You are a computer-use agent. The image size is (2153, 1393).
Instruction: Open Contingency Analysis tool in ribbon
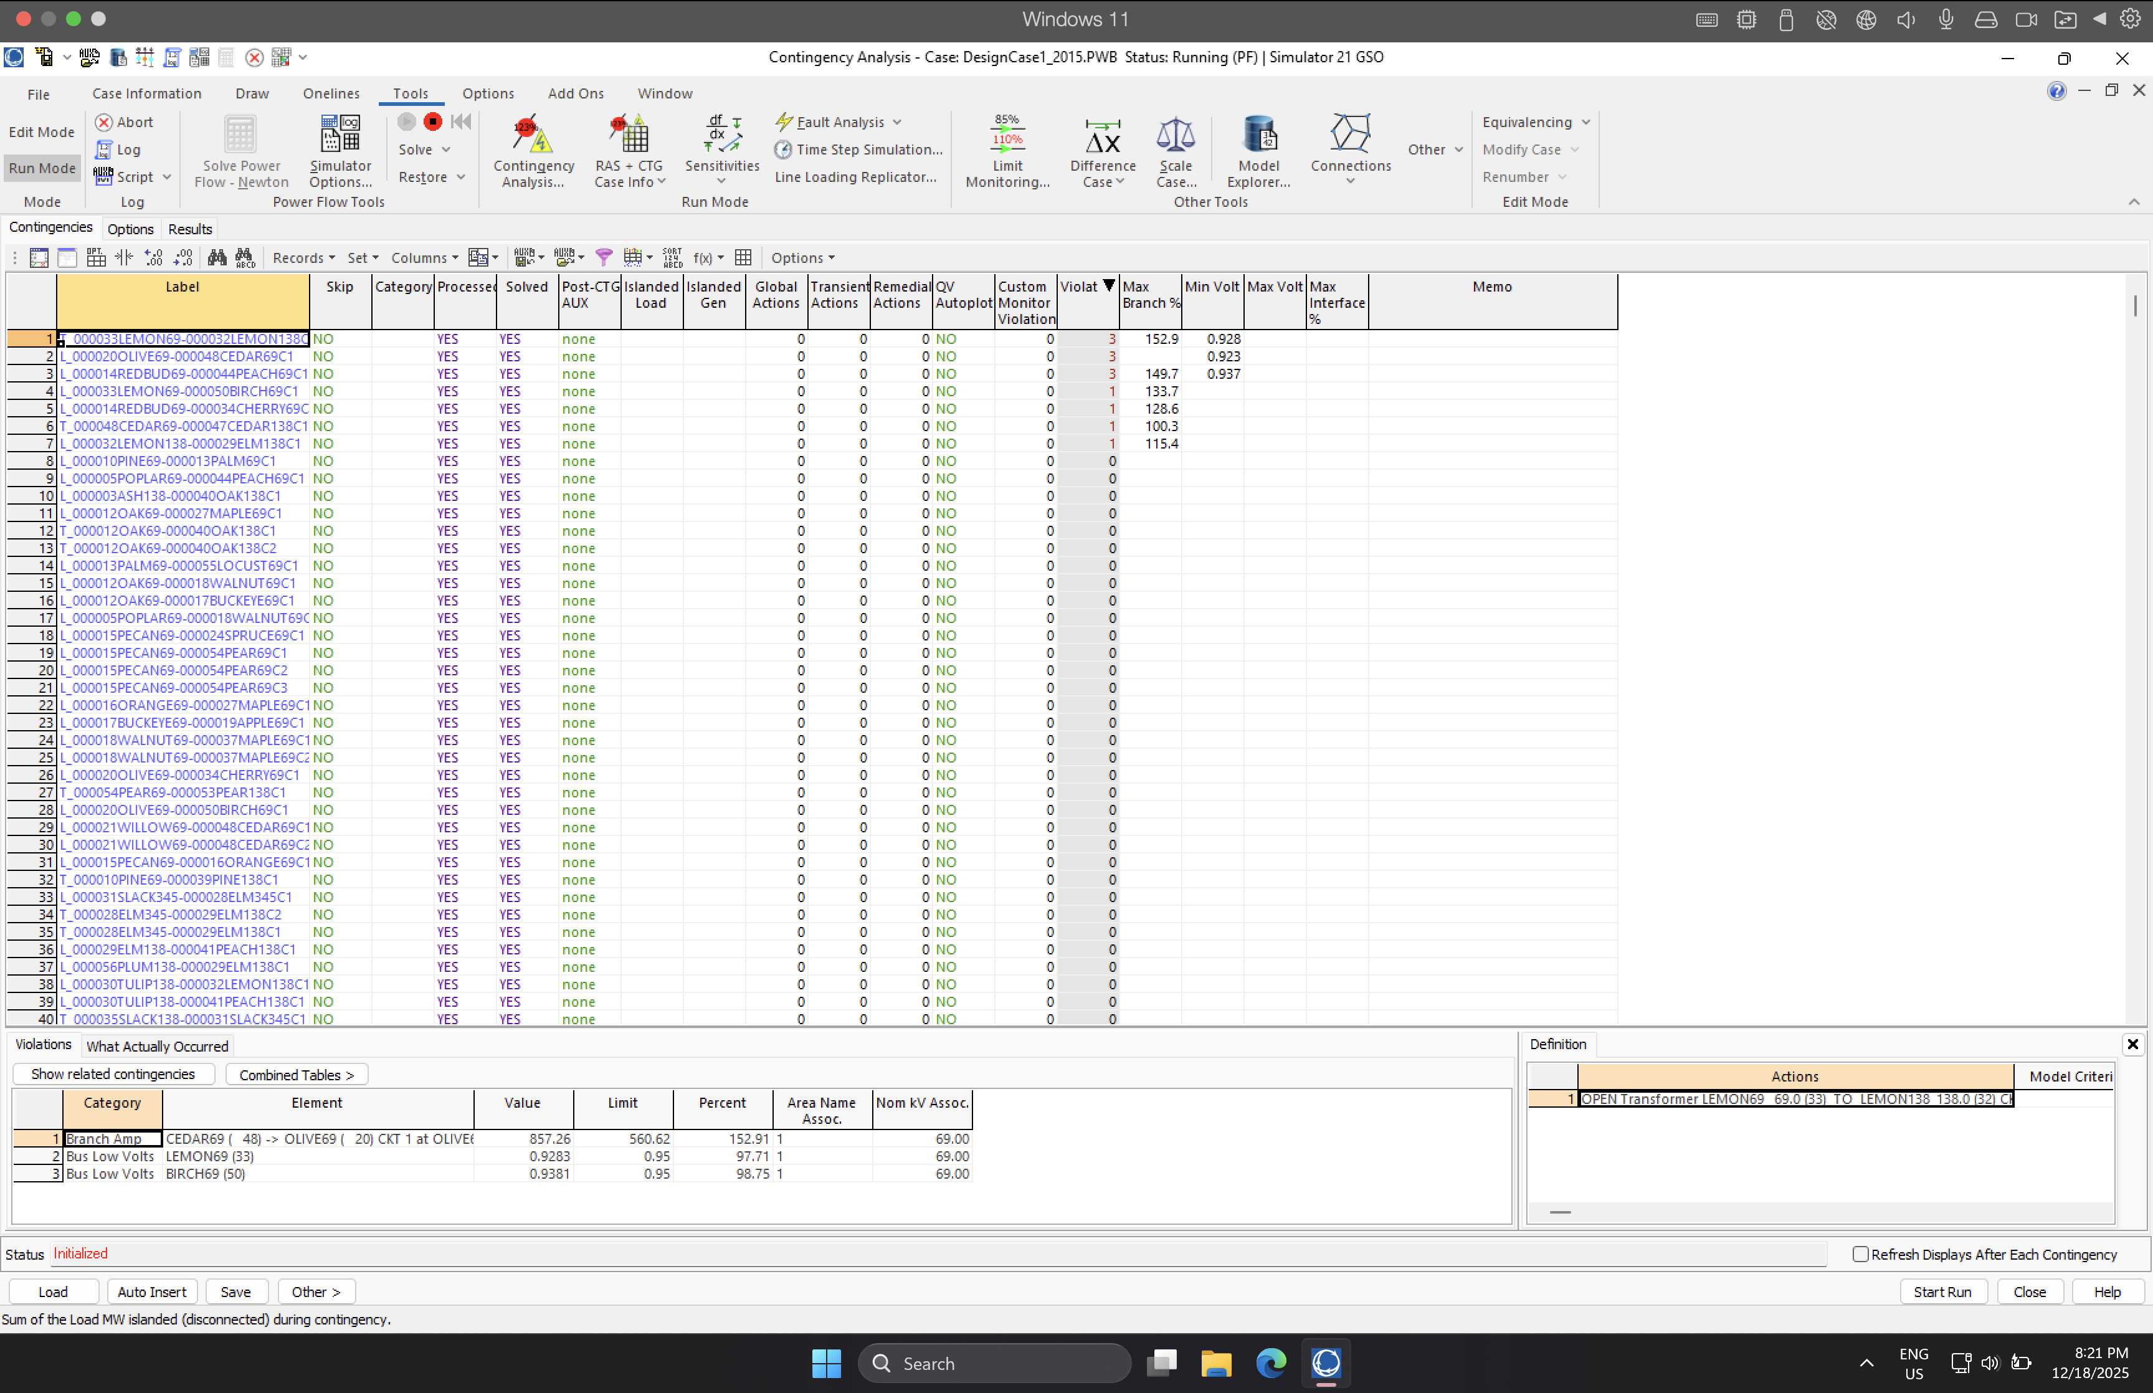[533, 151]
